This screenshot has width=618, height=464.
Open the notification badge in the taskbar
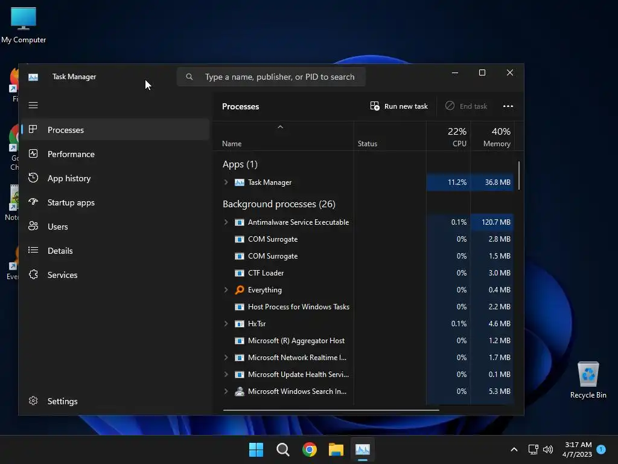click(601, 449)
